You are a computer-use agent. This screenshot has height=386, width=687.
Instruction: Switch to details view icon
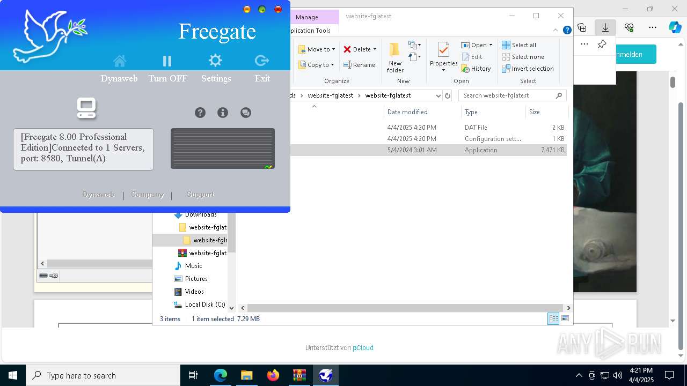[x=553, y=318]
